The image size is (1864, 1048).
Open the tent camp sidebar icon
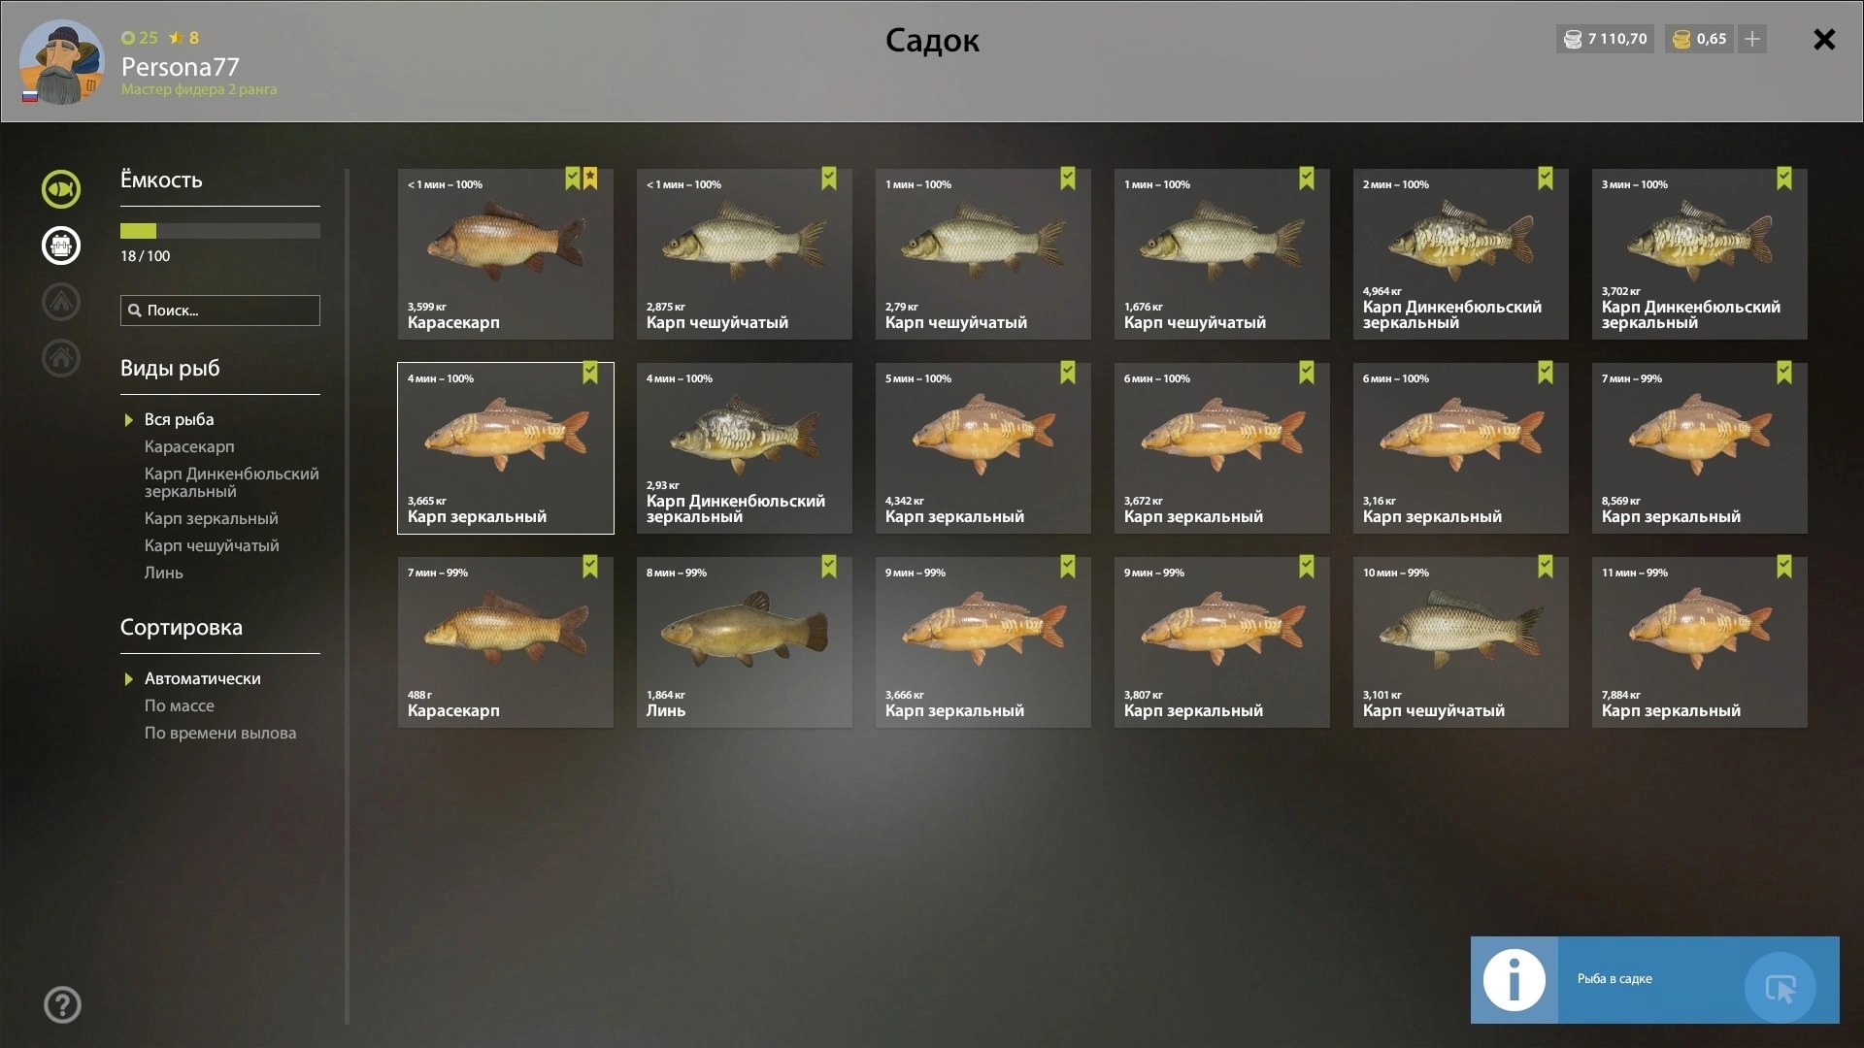pyautogui.click(x=61, y=301)
